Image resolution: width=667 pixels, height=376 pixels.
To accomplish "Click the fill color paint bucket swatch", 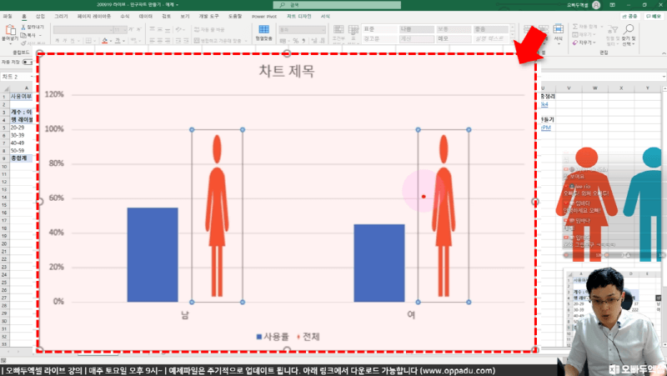I will tap(105, 41).
